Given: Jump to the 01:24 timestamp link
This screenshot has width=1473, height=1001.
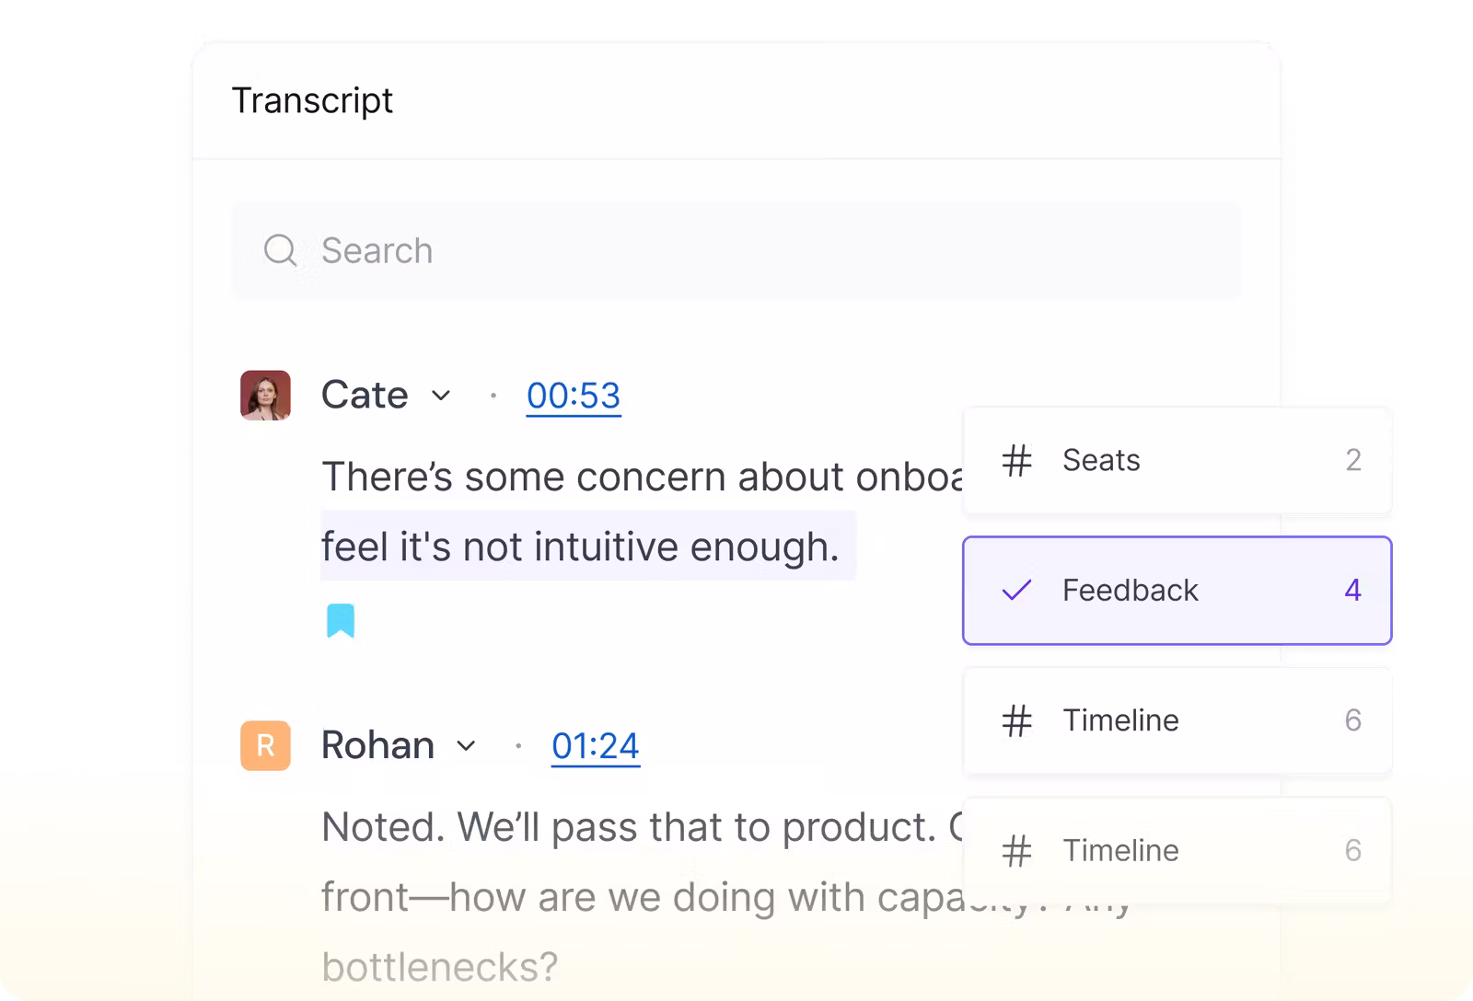Looking at the screenshot, I should [596, 745].
